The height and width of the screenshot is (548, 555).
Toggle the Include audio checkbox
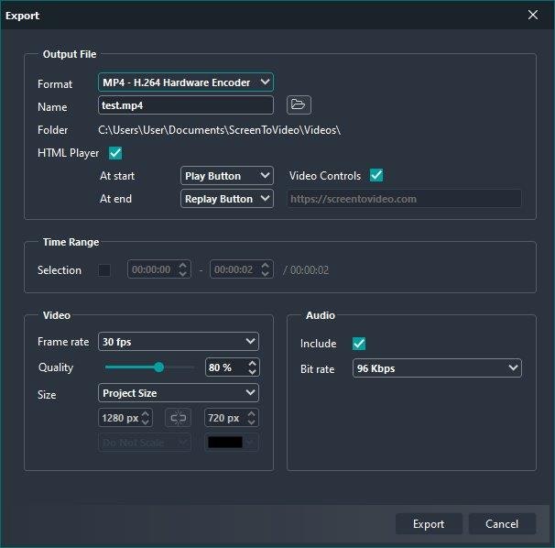click(x=359, y=344)
